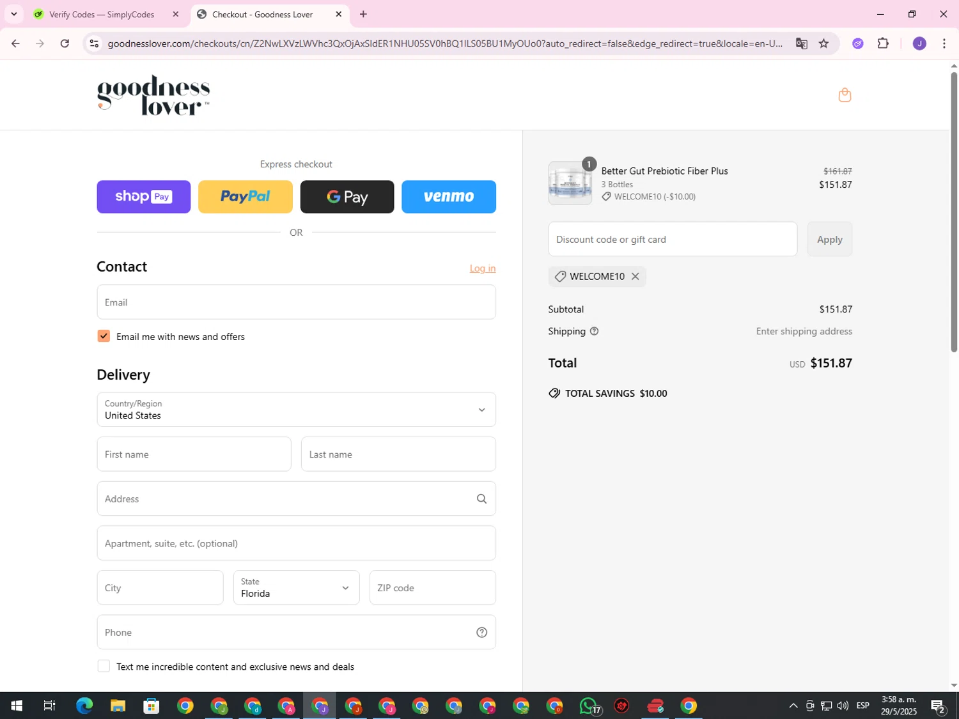Close the Verify Codes — SimplyCodes tab
Screen dimensions: 959x719
click(175, 14)
